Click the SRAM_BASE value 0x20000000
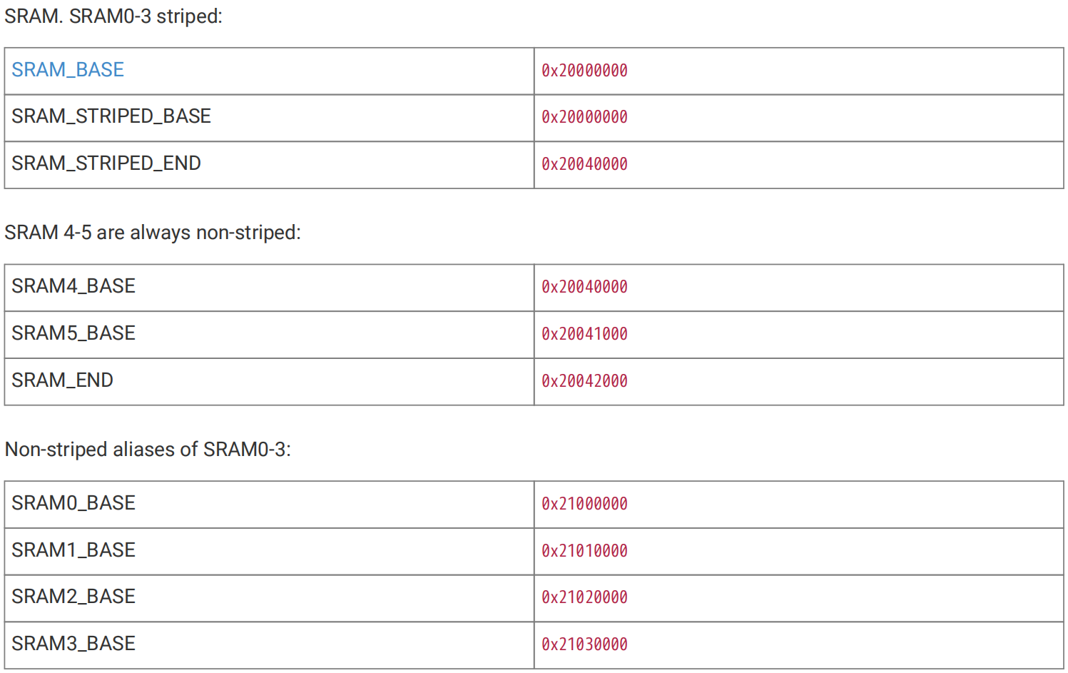The width and height of the screenshot is (1068, 673). pyautogui.click(x=584, y=71)
